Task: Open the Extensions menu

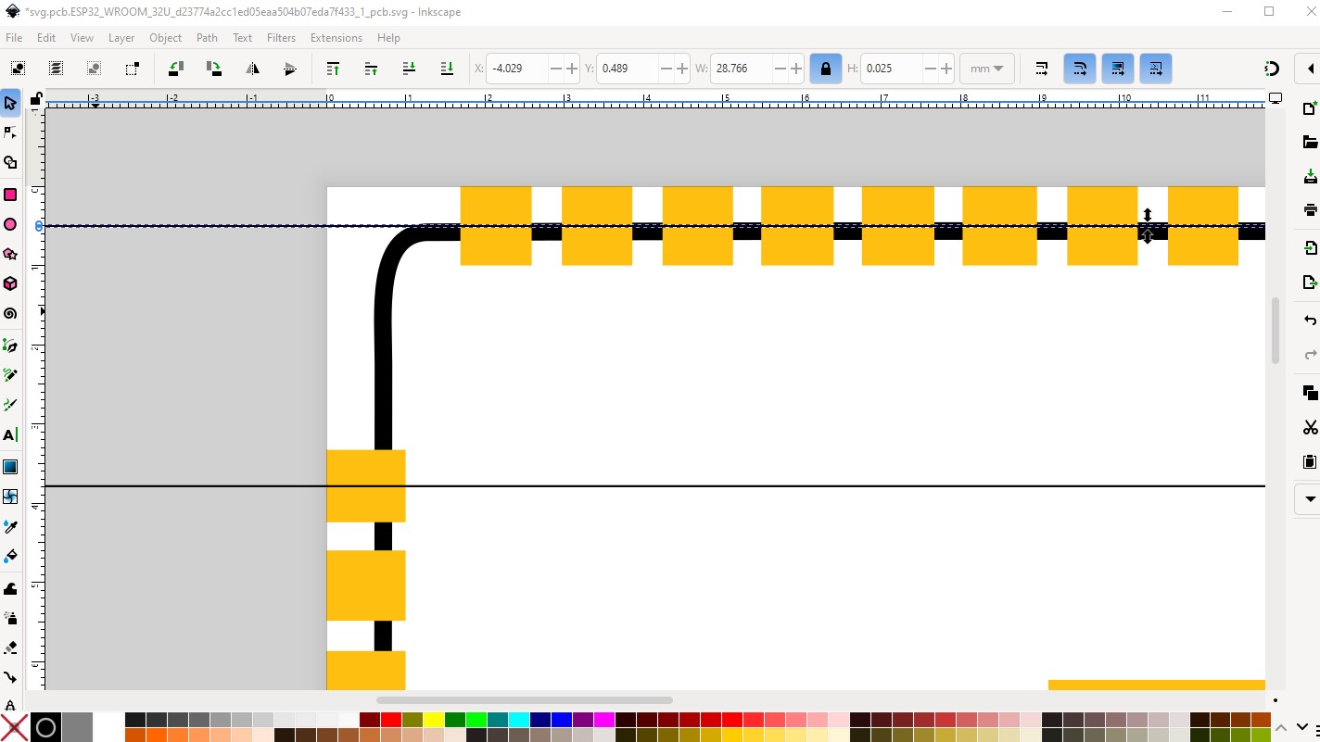Action: 336,38
